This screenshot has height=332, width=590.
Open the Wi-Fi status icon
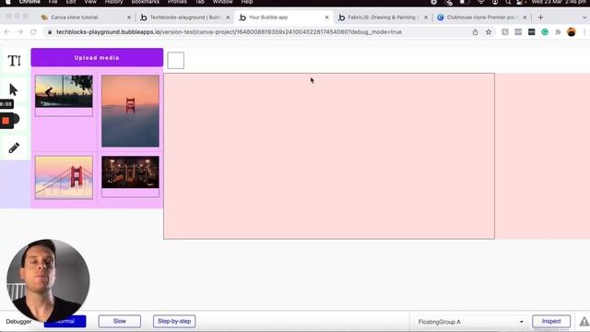click(x=481, y=2)
